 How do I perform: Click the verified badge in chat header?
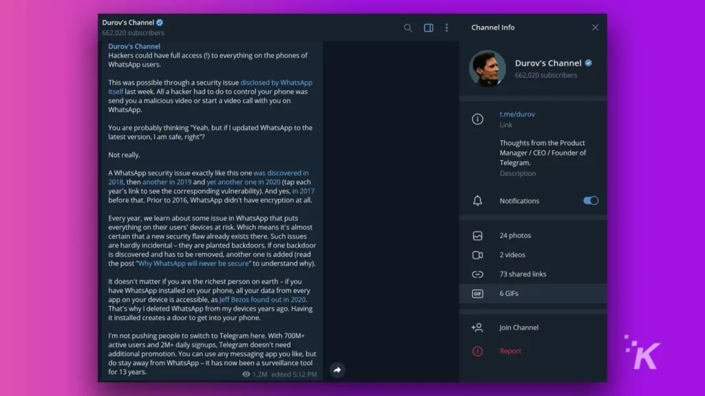160,23
